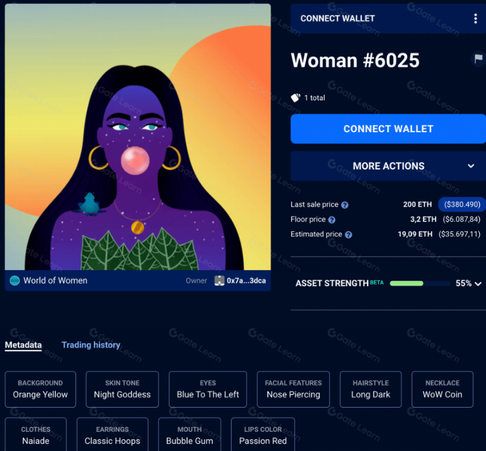486x451 pixels.
Task: Click the 1 total text
Action: (315, 98)
